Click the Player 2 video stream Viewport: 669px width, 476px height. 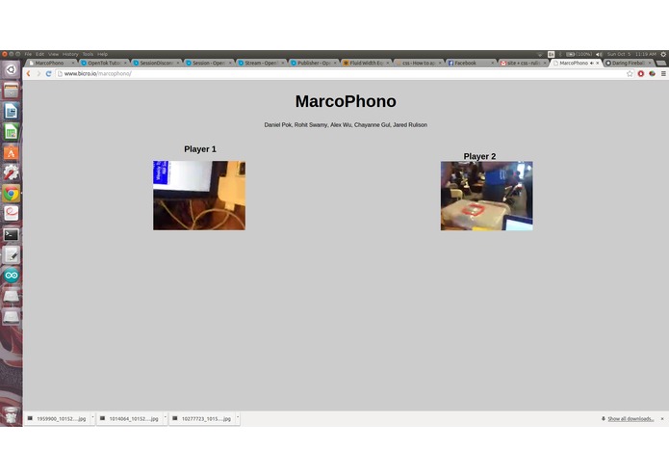tap(487, 196)
